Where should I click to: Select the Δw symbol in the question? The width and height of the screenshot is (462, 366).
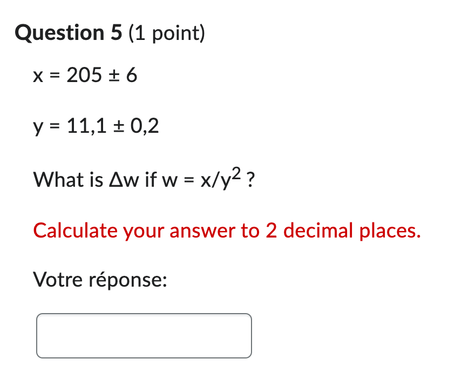point(124,180)
